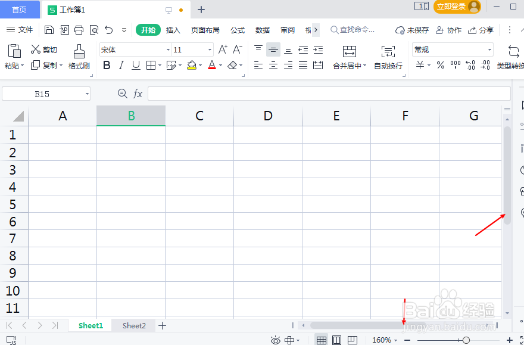Click the Save icon in quick toolbar
Viewport: 524px width, 345px height.
pyautogui.click(x=49, y=30)
